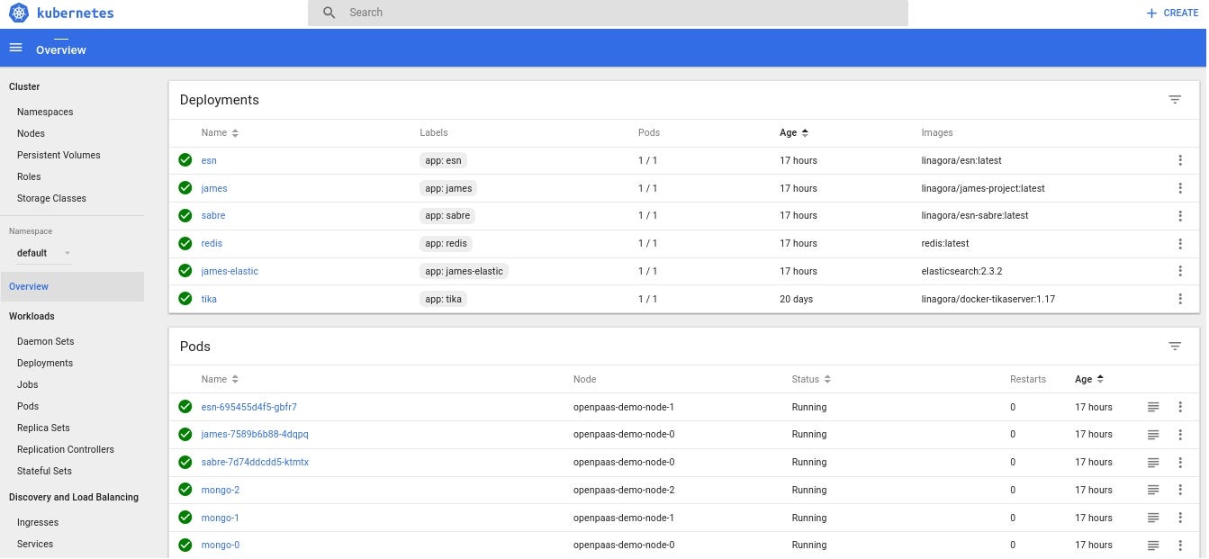Image resolution: width=1209 pixels, height=559 pixels.
Task: Open actions menu for sabre-7d74ddcdd5-ktmtx pod
Action: pyautogui.click(x=1180, y=463)
